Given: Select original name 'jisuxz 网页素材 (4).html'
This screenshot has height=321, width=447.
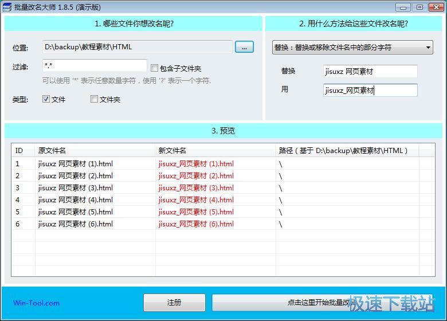Looking at the screenshot, I should click(x=76, y=200).
